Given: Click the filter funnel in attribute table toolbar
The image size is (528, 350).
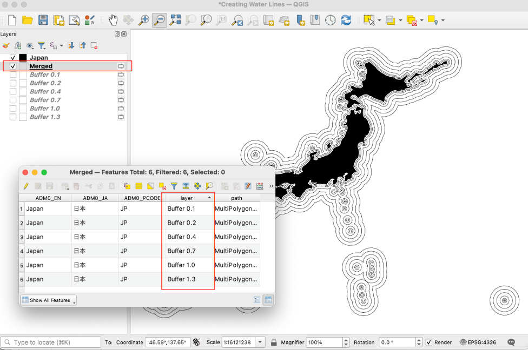Looking at the screenshot, I should pos(174,186).
